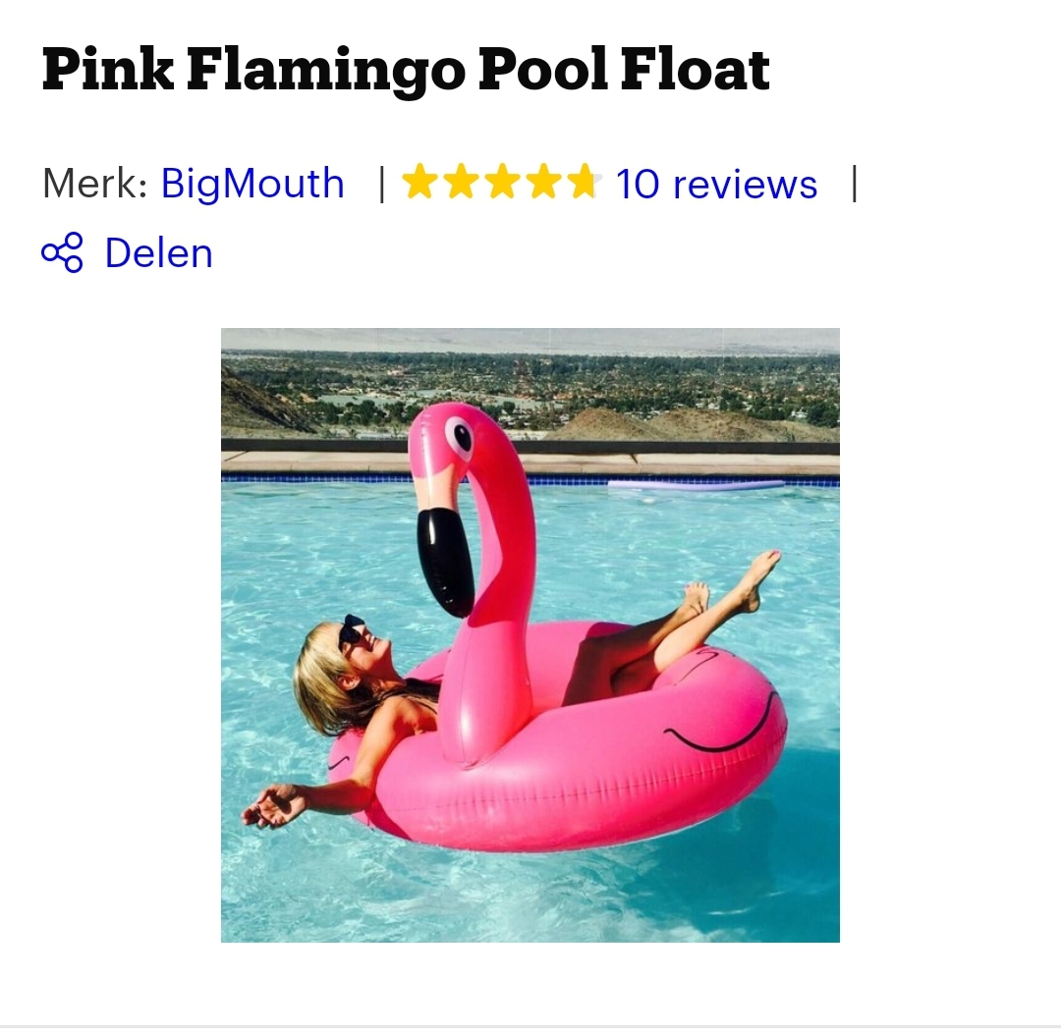This screenshot has width=1061, height=1034.
Task: Click the share icon beside Delen
Action: click(62, 253)
